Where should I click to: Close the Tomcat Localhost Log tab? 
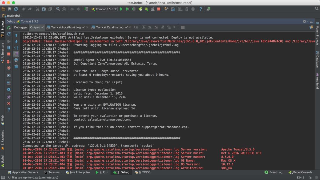(87, 27)
